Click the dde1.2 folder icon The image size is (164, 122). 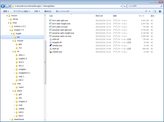coord(16,55)
